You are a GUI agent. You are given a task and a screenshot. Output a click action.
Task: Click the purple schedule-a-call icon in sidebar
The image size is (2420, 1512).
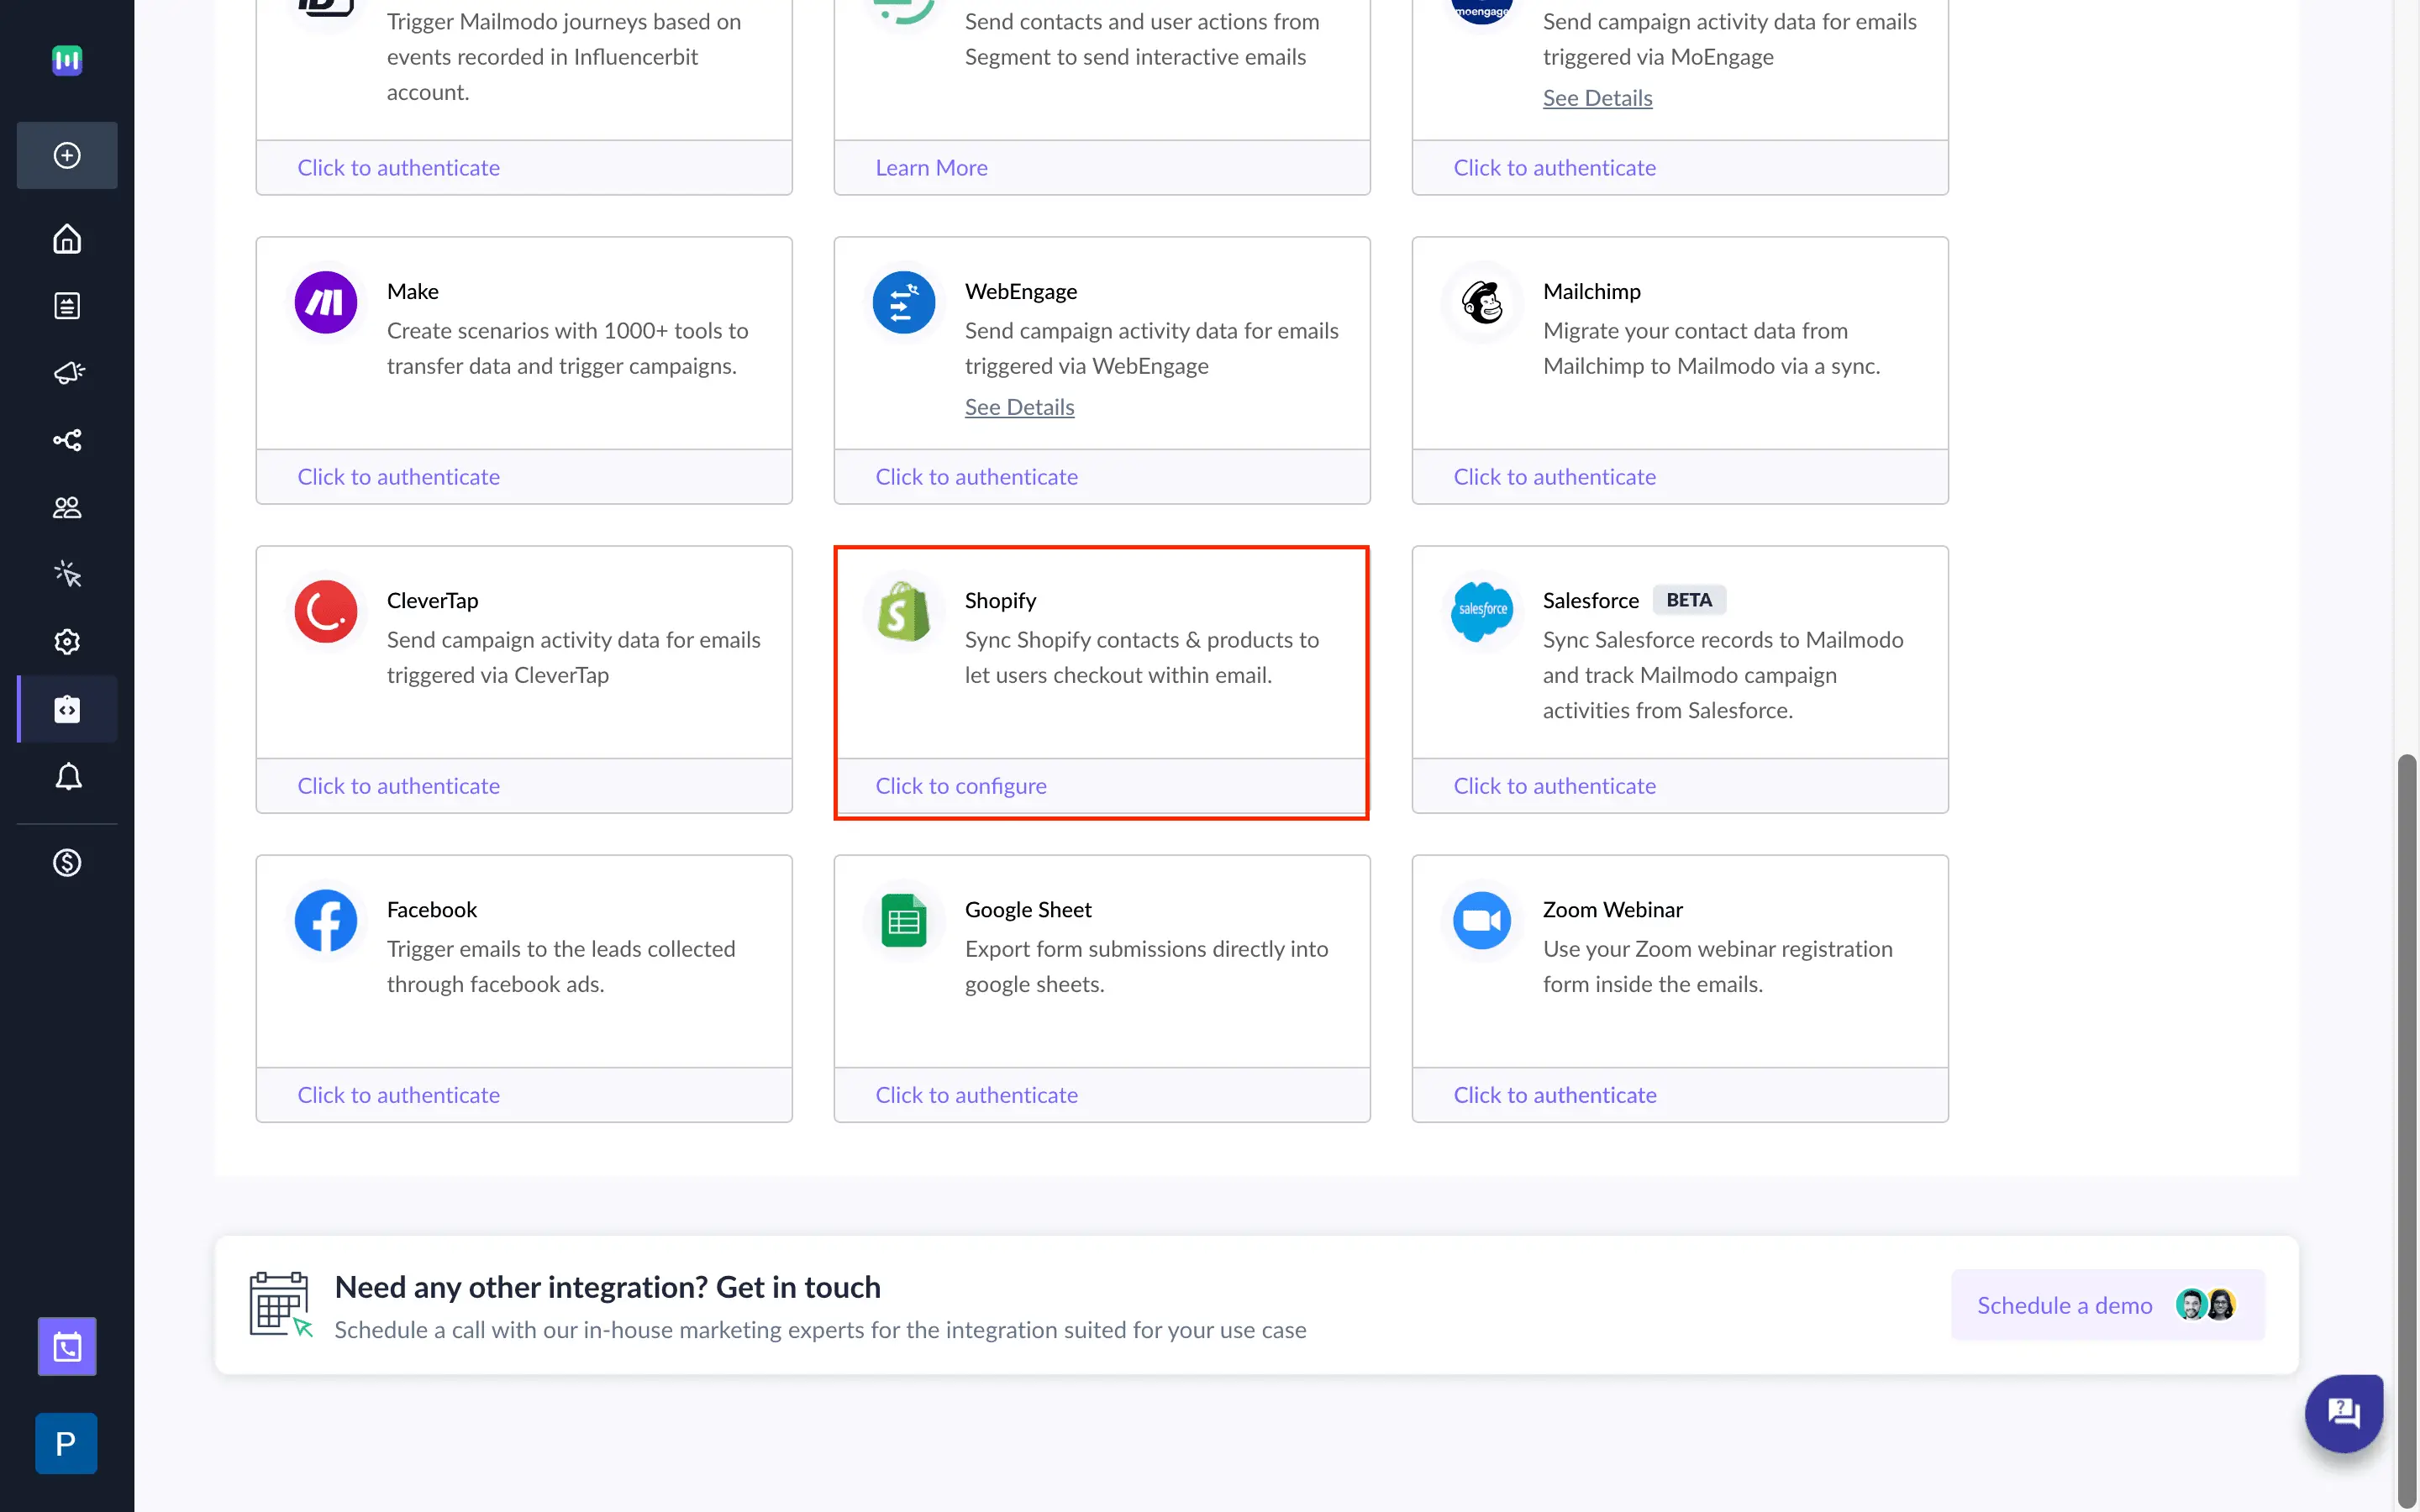pyautogui.click(x=66, y=1346)
